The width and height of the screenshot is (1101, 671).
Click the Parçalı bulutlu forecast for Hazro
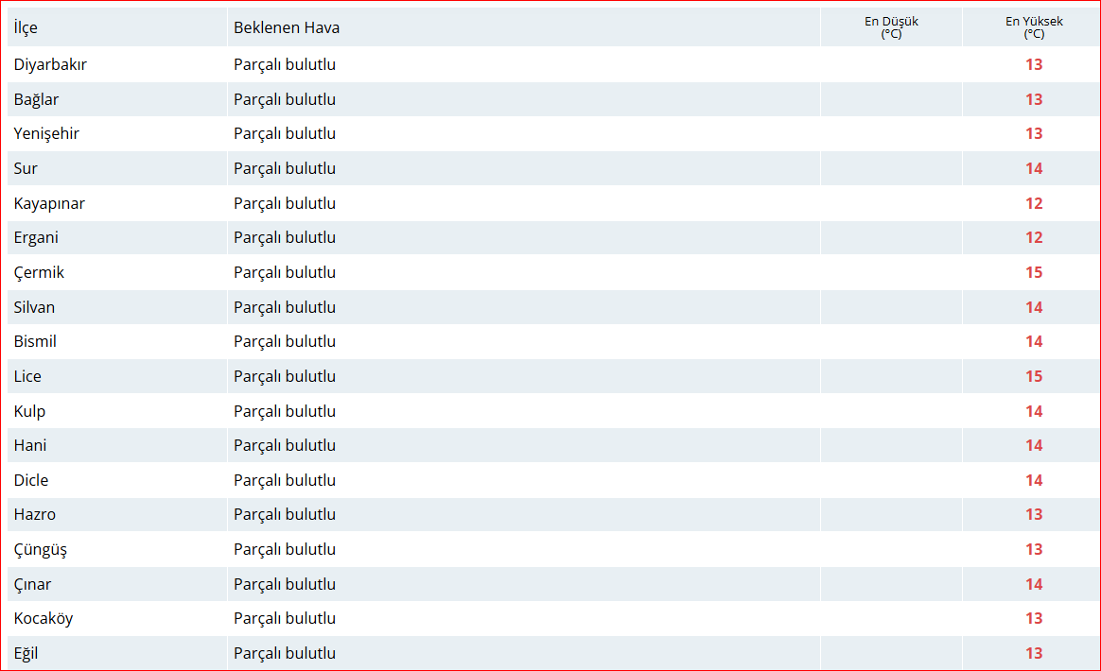(x=285, y=515)
